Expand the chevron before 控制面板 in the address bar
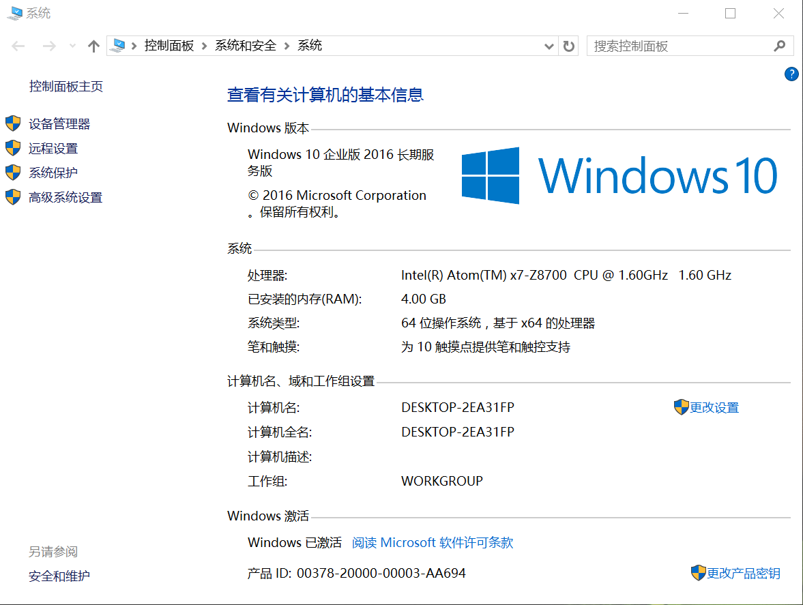Viewport: 803px width, 605px height. tap(134, 46)
